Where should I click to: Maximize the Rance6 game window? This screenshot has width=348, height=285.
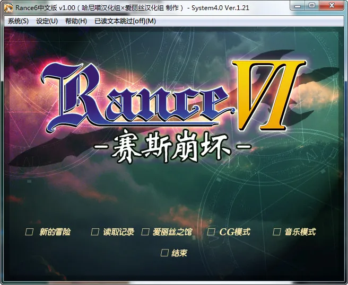311,6
